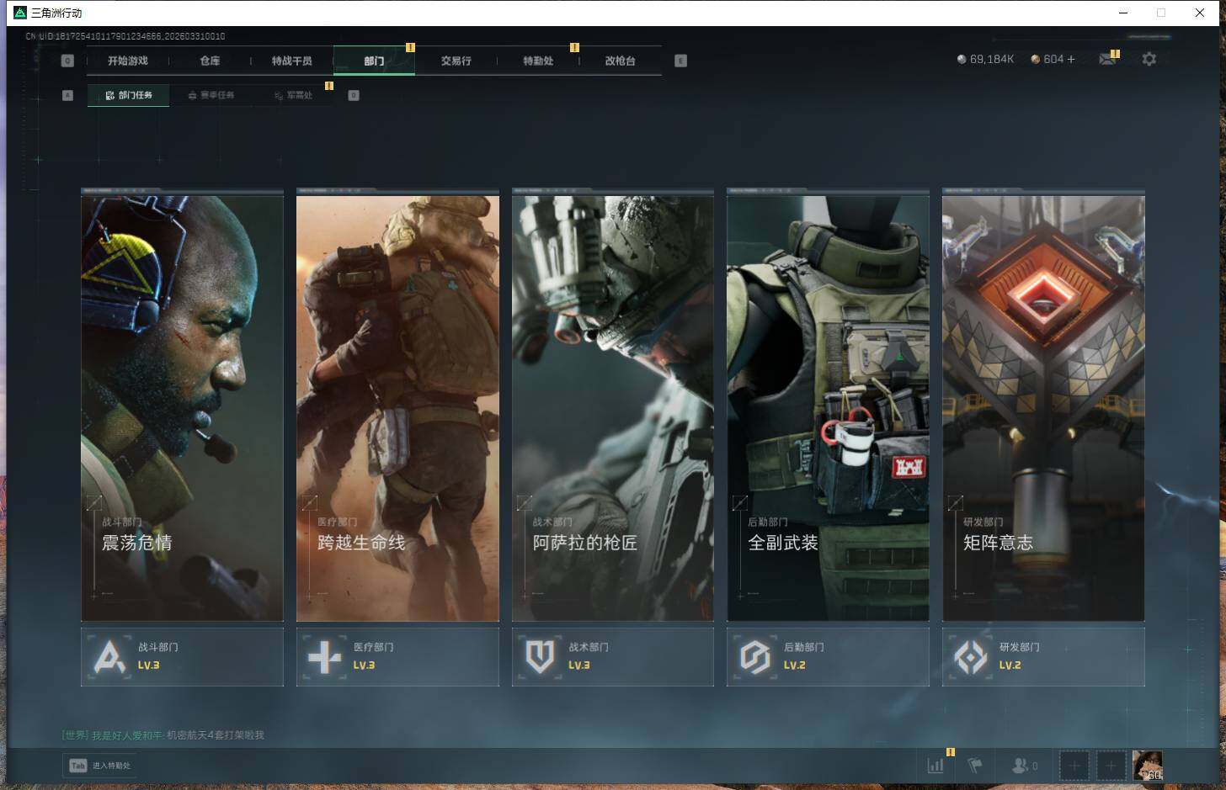Open the 阿萨拉的枪匠 tactical department card
The width and height of the screenshot is (1226, 790).
point(613,408)
